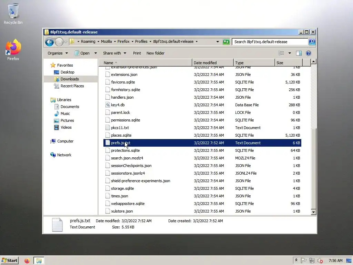Show hidden tray icons arrow

coord(296,260)
